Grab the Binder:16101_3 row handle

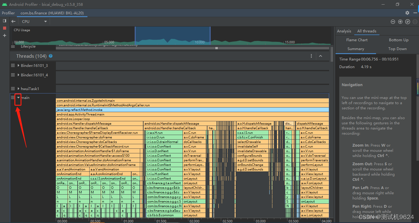pyautogui.click(x=13, y=65)
